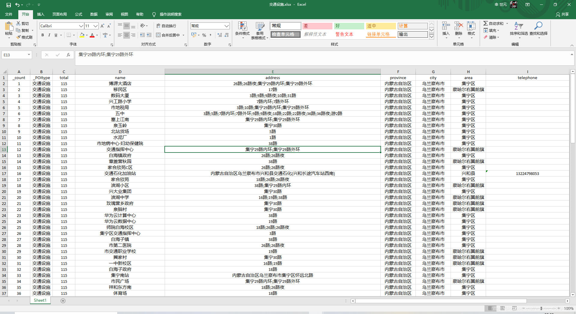
Task: Expand the Fill (填充) dropdown
Action: [x=498, y=30]
